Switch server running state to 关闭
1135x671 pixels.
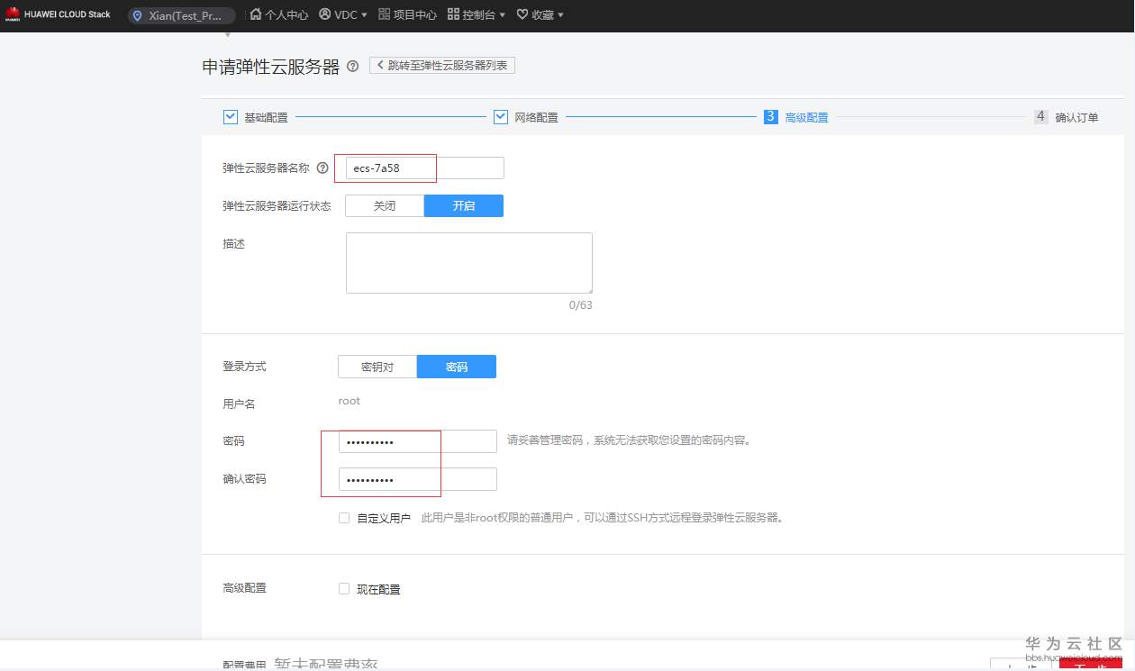point(384,205)
